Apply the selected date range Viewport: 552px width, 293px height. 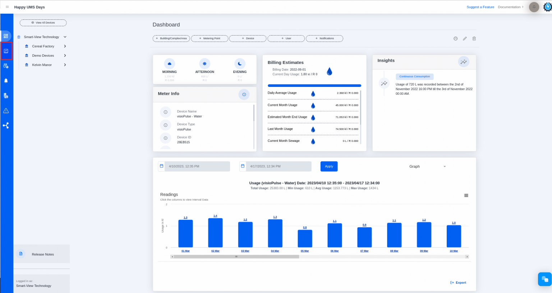[329, 166]
